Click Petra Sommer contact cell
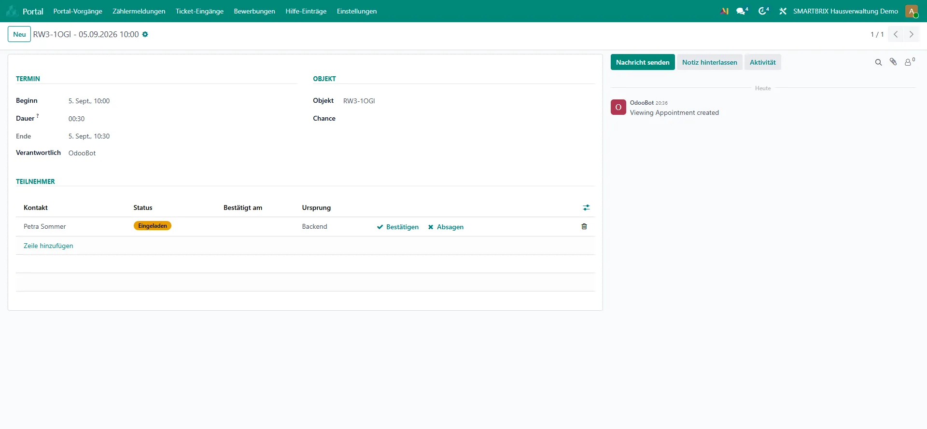The image size is (927, 429). 45,226
